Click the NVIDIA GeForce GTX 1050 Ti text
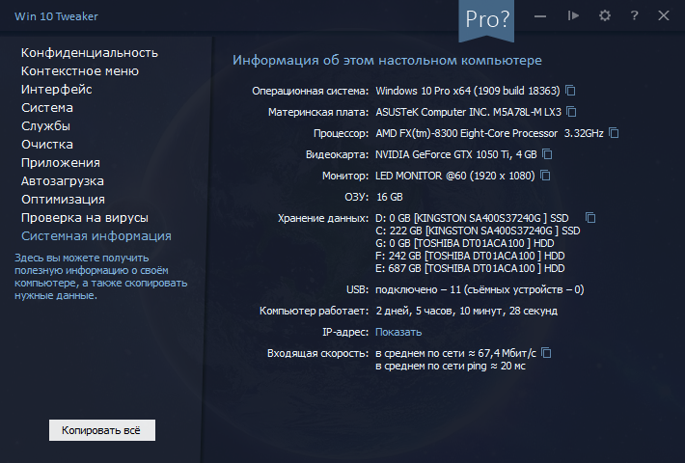The image size is (685, 463). [x=456, y=154]
